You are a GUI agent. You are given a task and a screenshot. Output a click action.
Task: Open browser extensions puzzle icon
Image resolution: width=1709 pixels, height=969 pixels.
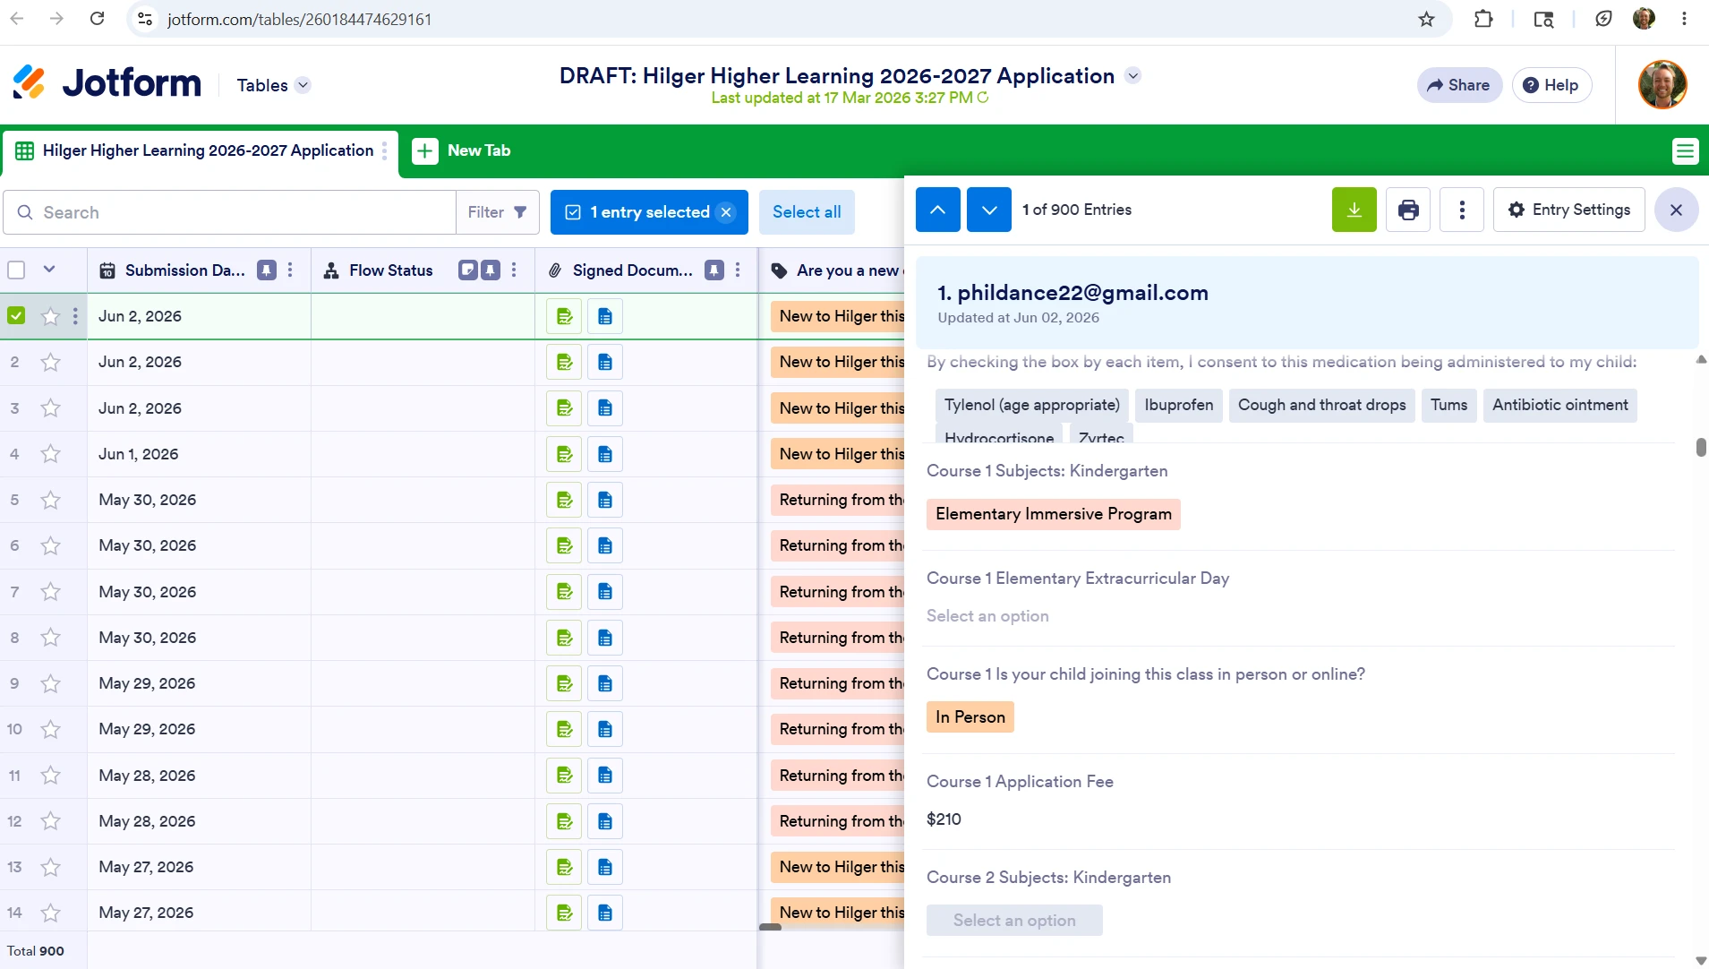[1483, 19]
